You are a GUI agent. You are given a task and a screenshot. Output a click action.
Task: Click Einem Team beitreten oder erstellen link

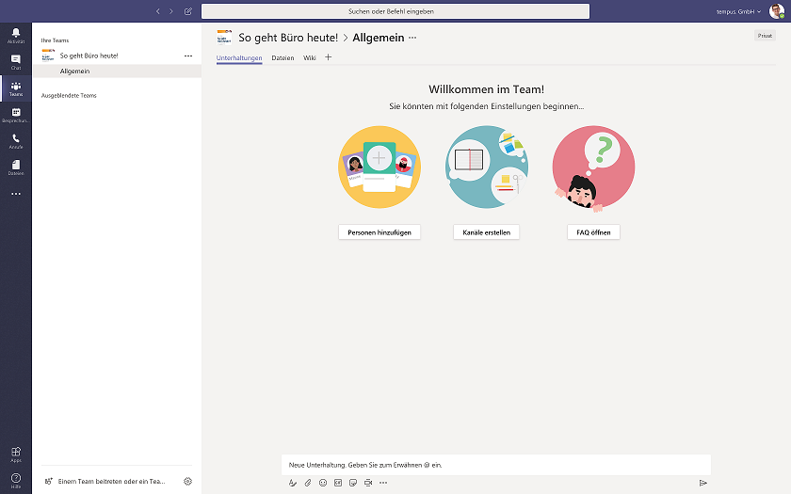[111, 482]
